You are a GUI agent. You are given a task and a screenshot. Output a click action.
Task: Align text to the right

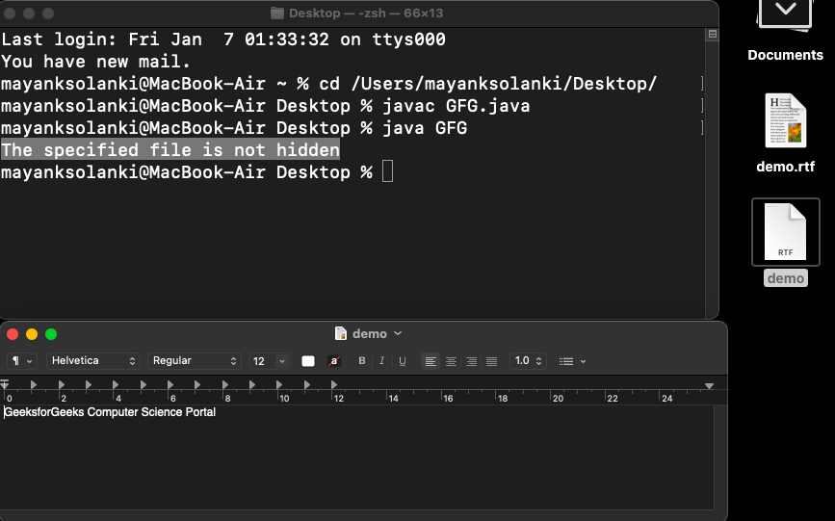471,361
